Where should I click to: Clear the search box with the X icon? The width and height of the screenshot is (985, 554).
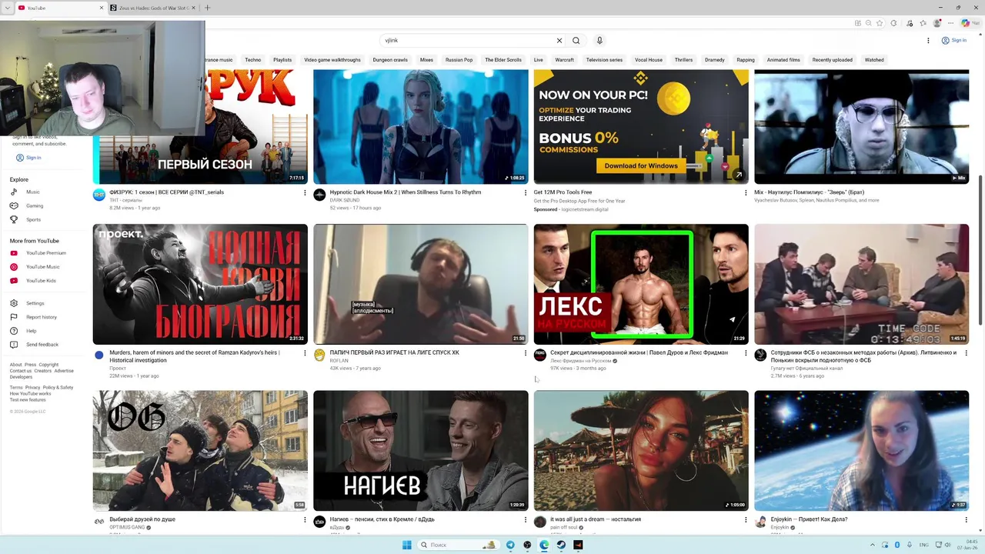[559, 40]
